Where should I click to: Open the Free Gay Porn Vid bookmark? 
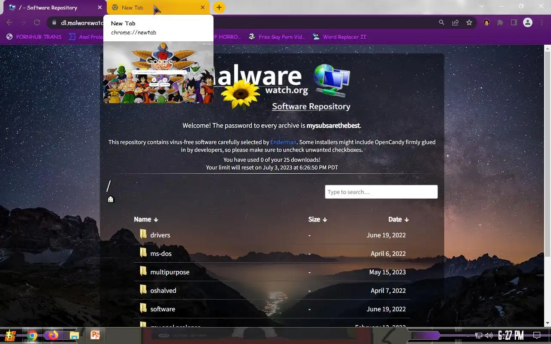pos(277,37)
